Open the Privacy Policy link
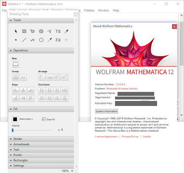The width and height of the screenshot is (184, 173). (130, 137)
